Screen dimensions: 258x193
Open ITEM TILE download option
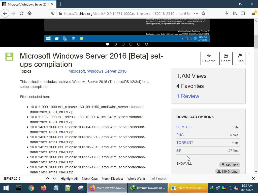[x=184, y=127]
